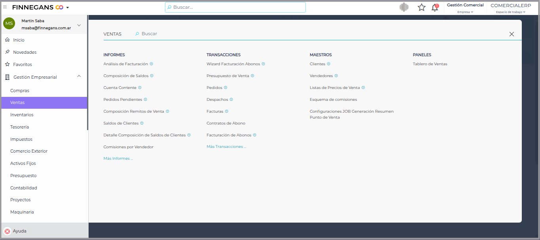
Task: Click help icon next to Pedidos transaction
Action: (225, 87)
